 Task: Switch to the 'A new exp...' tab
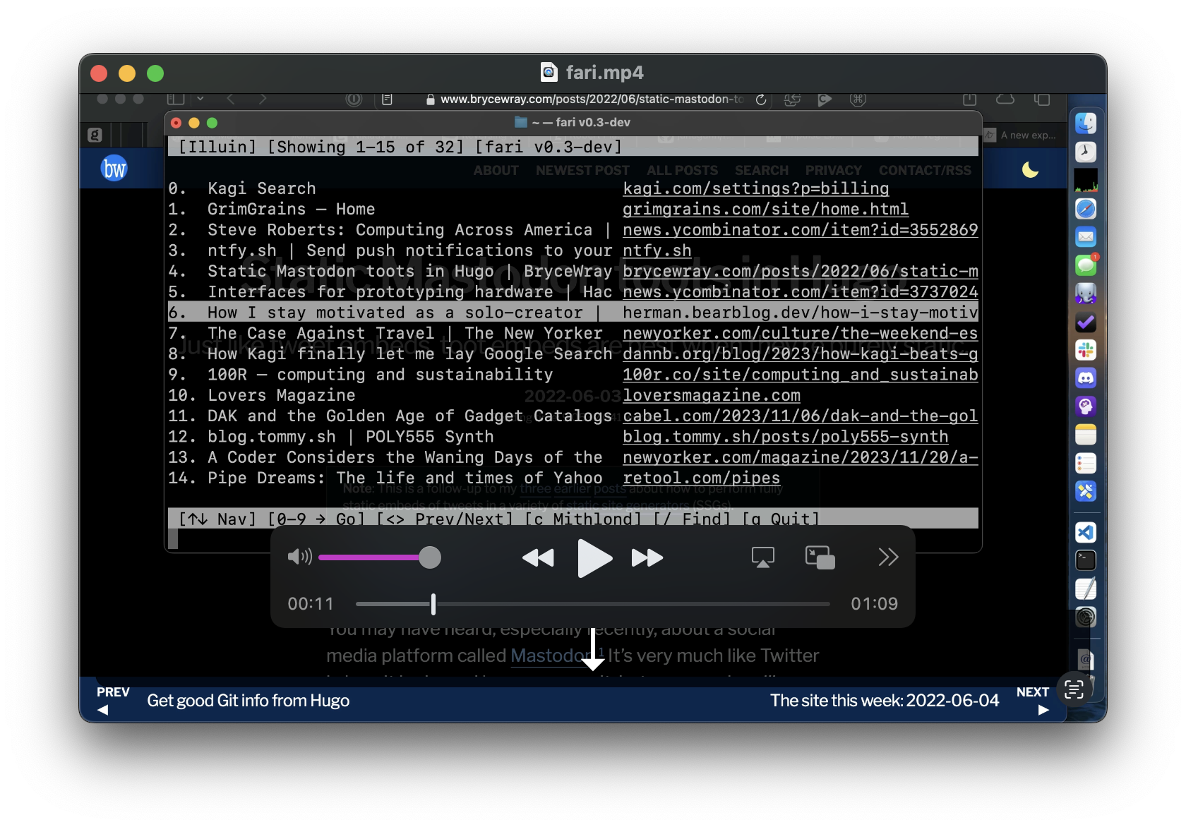click(x=1021, y=135)
